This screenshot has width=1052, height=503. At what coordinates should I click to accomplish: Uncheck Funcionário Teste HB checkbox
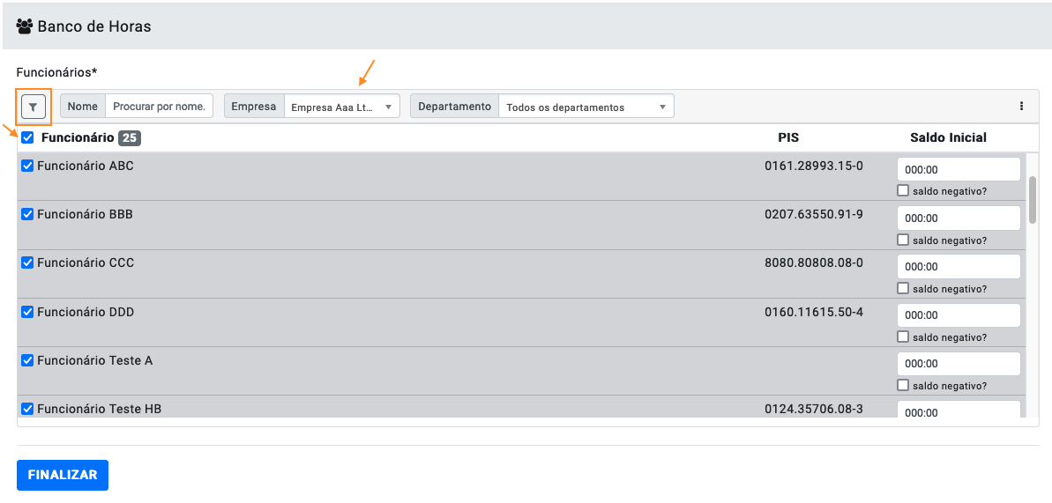click(x=27, y=409)
